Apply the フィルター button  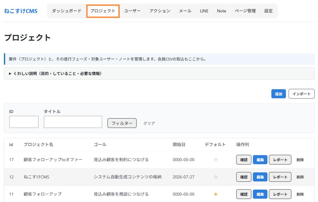(x=122, y=123)
